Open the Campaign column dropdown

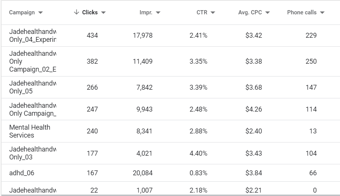click(x=41, y=12)
